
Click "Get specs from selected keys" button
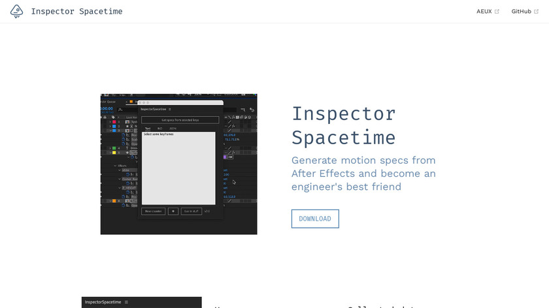pos(180,120)
